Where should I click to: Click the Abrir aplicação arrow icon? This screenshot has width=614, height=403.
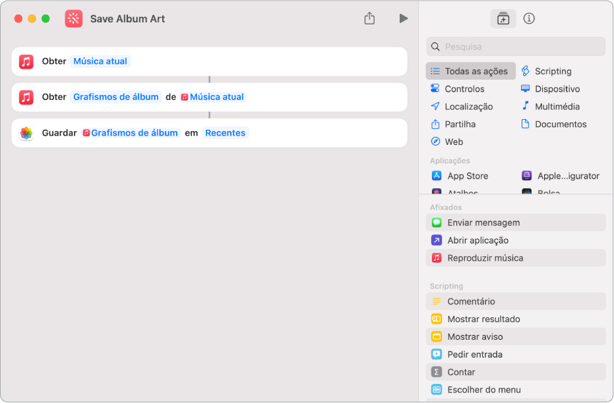pyautogui.click(x=437, y=240)
